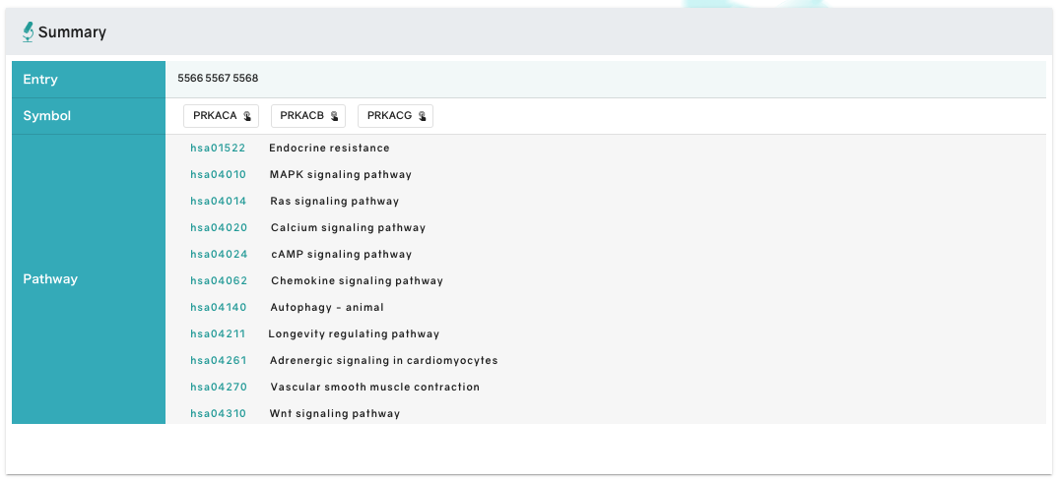Viewport: 1059px width, 481px height.
Task: Click the hand icon in the PRKACG button
Action: point(422,116)
